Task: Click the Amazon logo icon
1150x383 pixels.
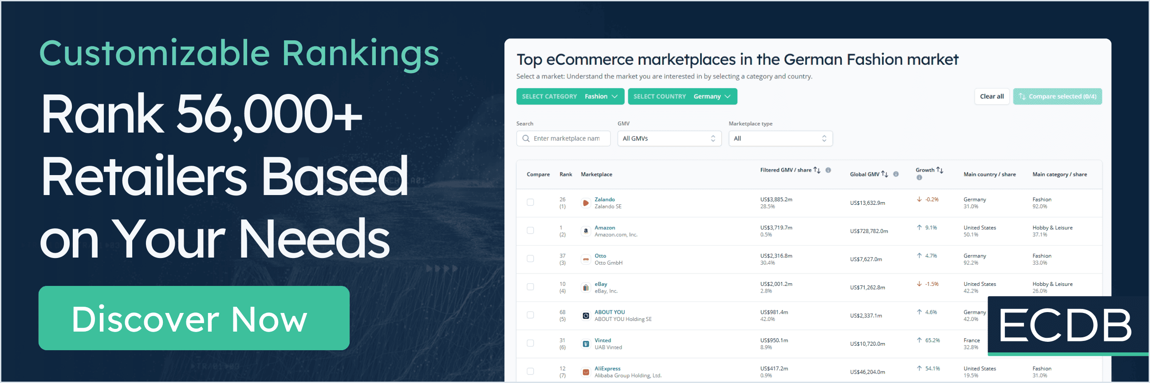Action: pyautogui.click(x=586, y=231)
